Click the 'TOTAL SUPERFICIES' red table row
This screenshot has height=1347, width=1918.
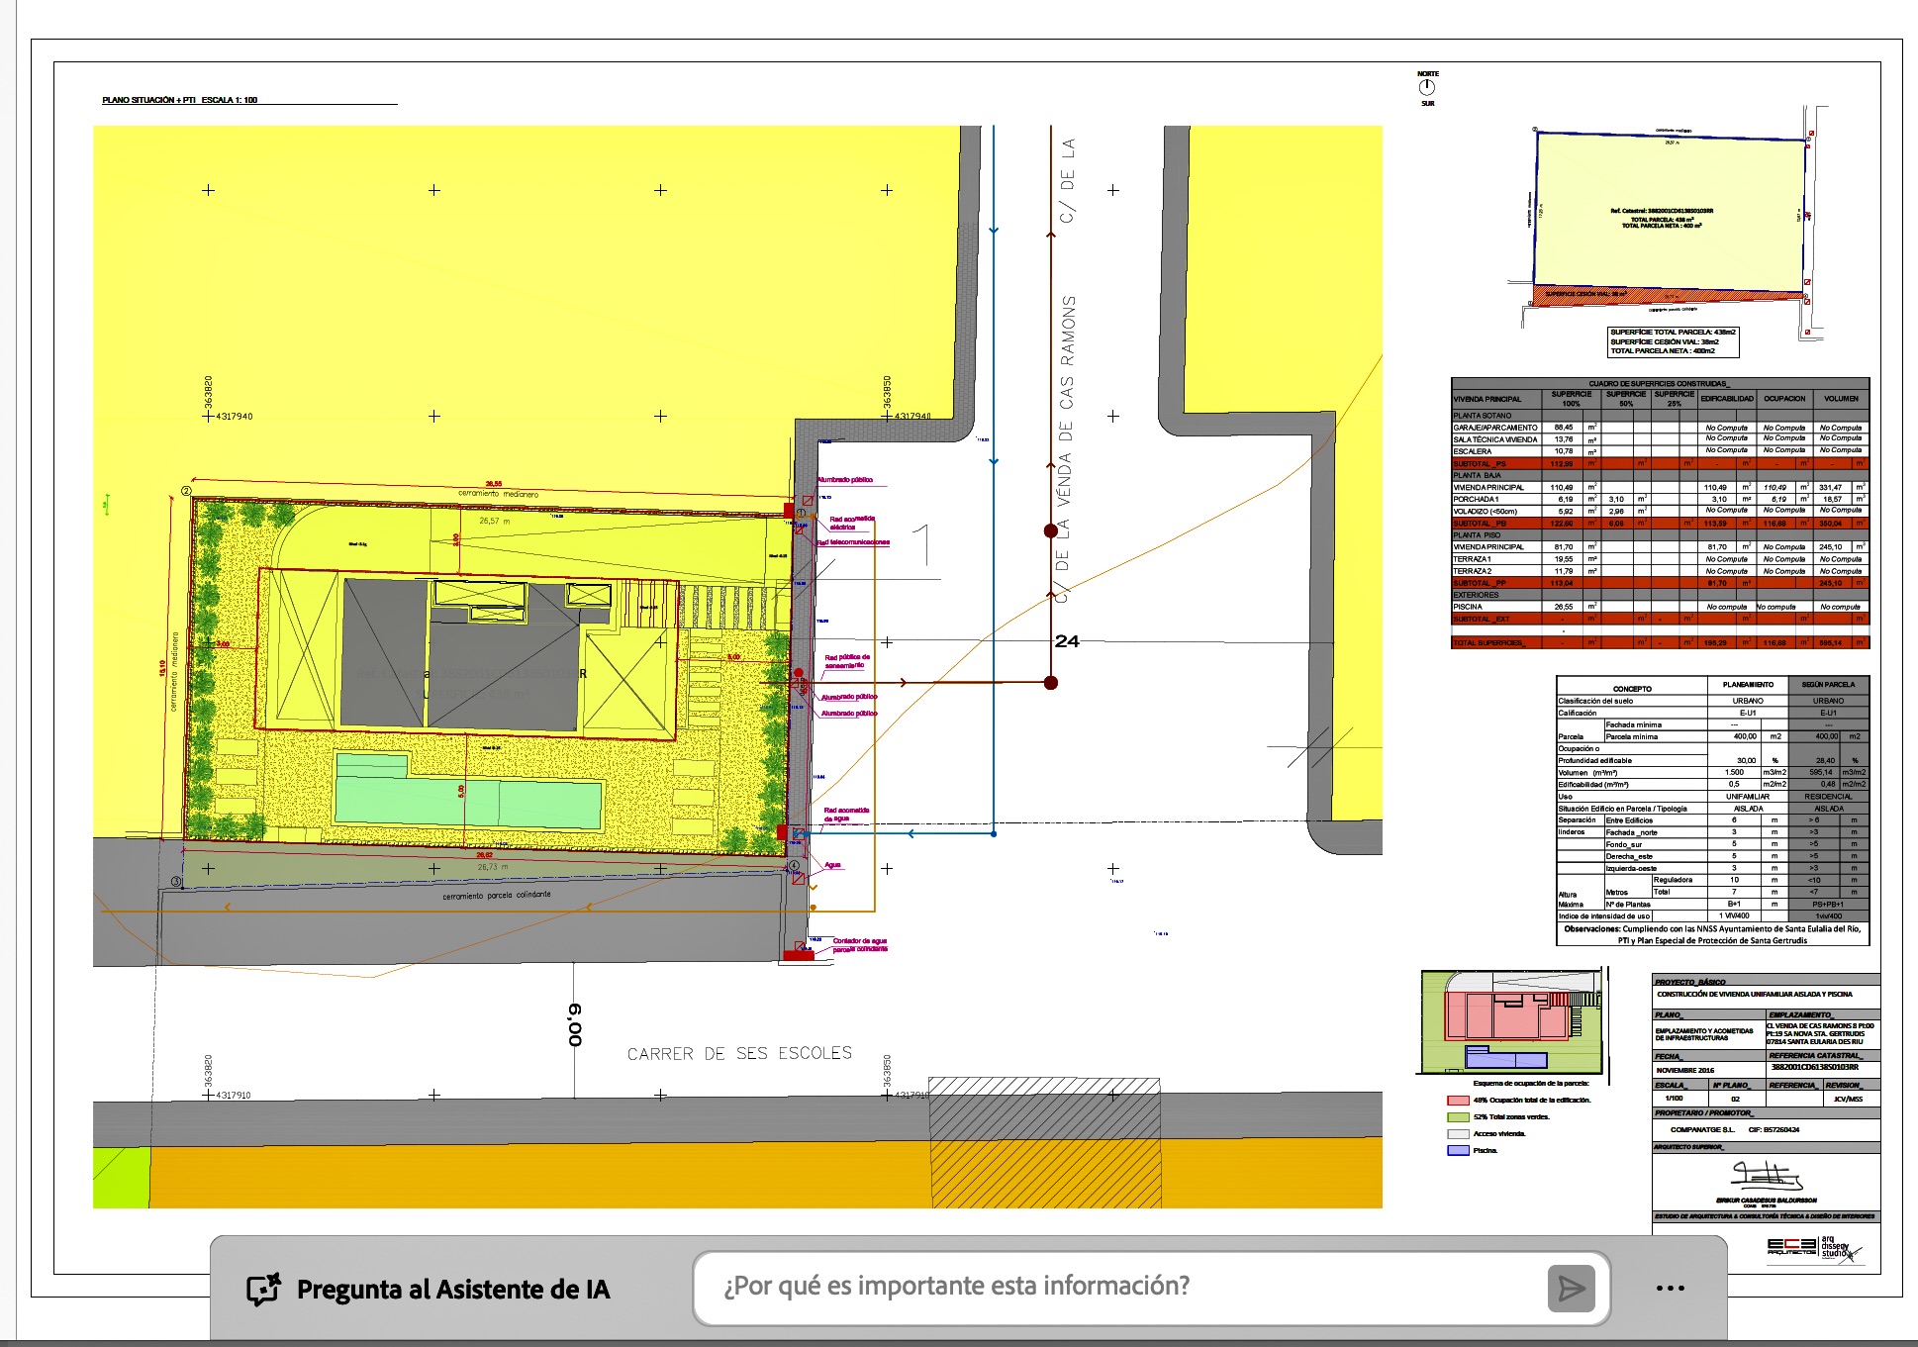tap(1489, 643)
